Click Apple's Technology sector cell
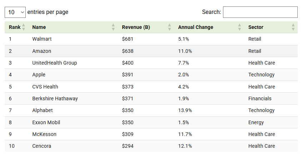Image resolution: width=302 pixels, height=157 pixels. click(261, 75)
